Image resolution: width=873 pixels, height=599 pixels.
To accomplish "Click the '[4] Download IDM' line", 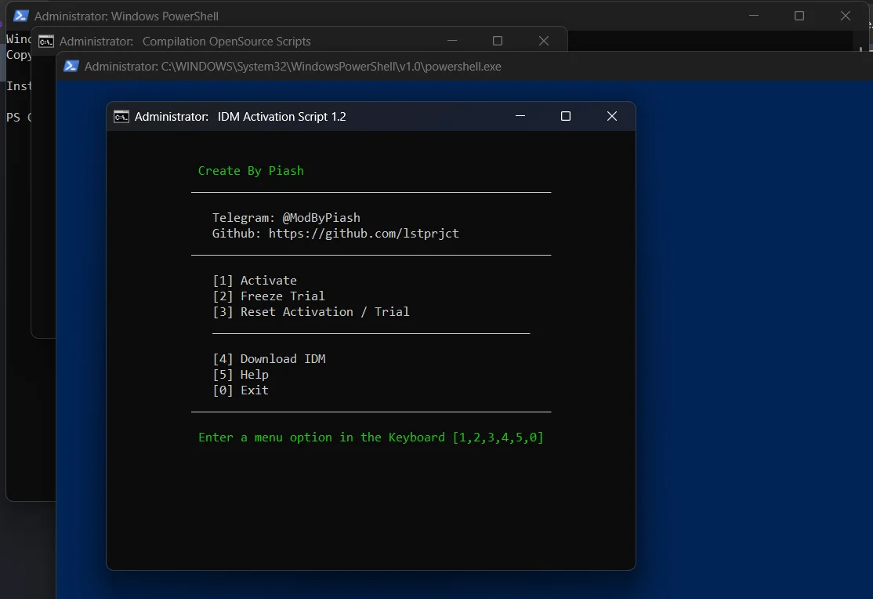I will [269, 359].
